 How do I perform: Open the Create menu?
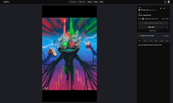[90, 2]
